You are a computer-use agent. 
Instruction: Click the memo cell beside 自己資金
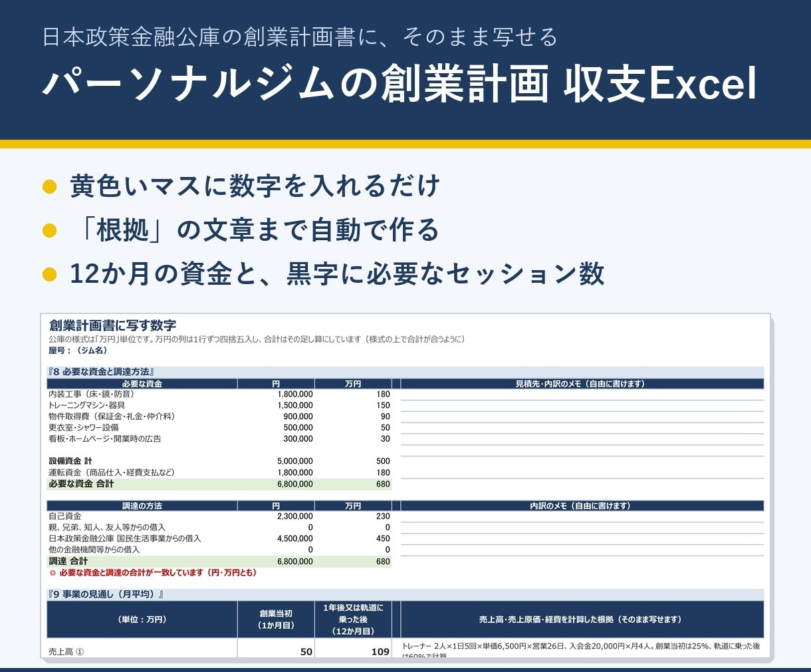click(582, 516)
